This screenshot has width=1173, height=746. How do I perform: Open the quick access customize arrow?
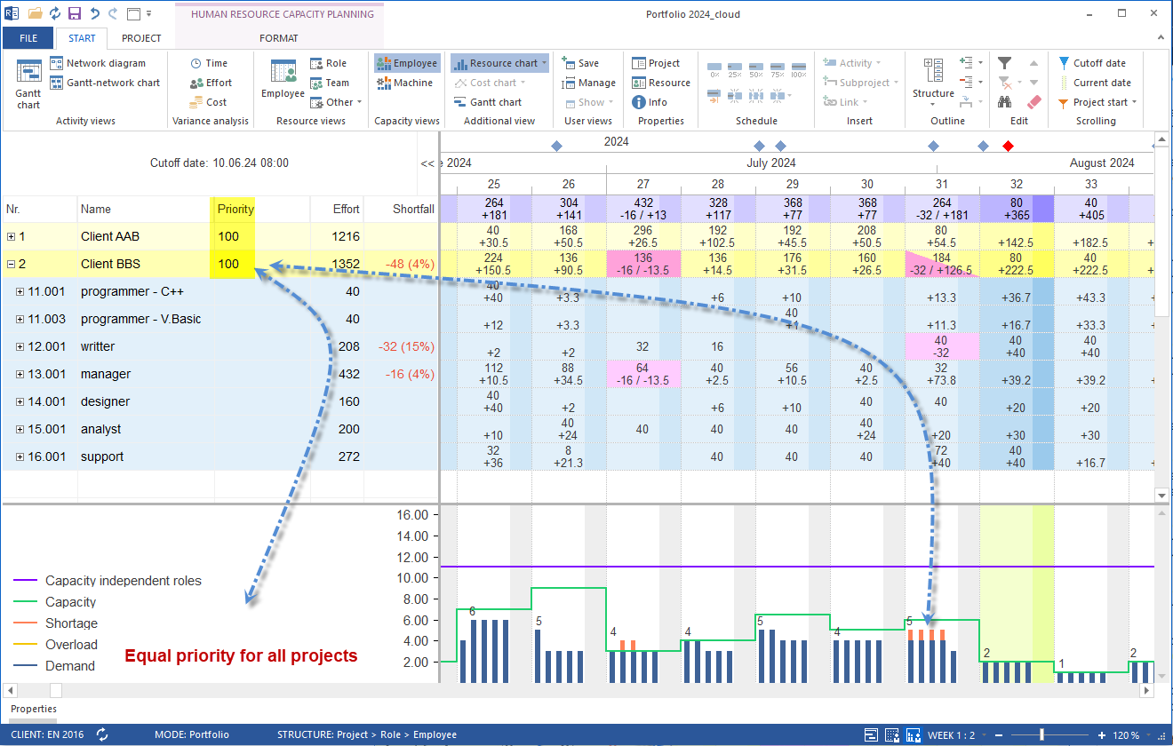[x=148, y=14]
